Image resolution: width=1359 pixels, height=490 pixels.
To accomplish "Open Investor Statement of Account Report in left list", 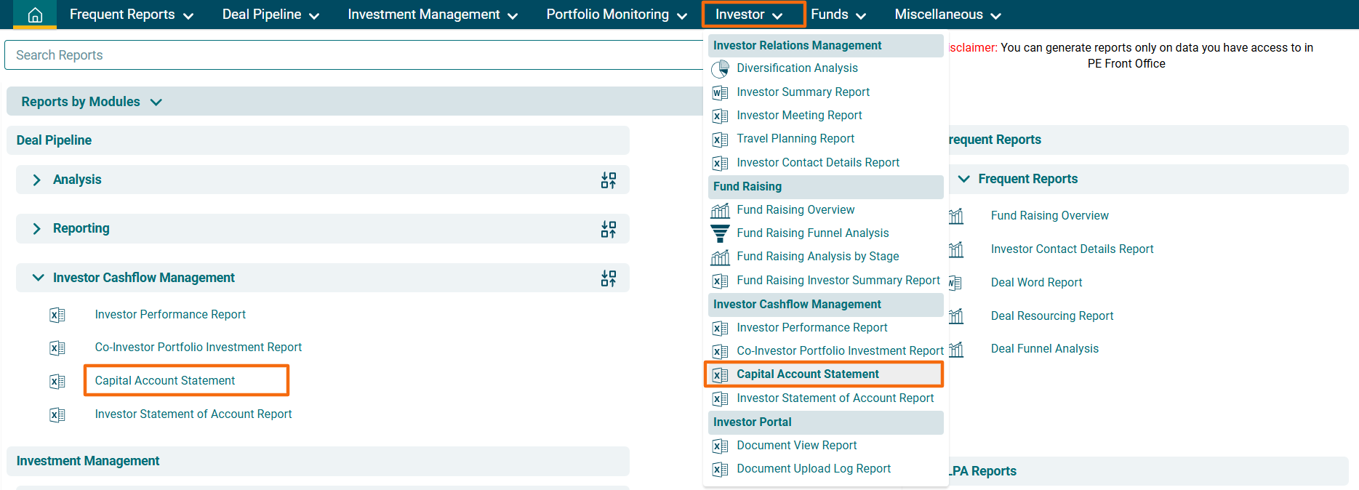I will [x=193, y=414].
